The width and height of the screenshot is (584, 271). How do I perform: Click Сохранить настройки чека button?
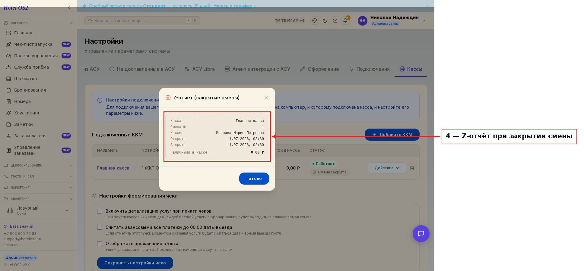point(135,263)
